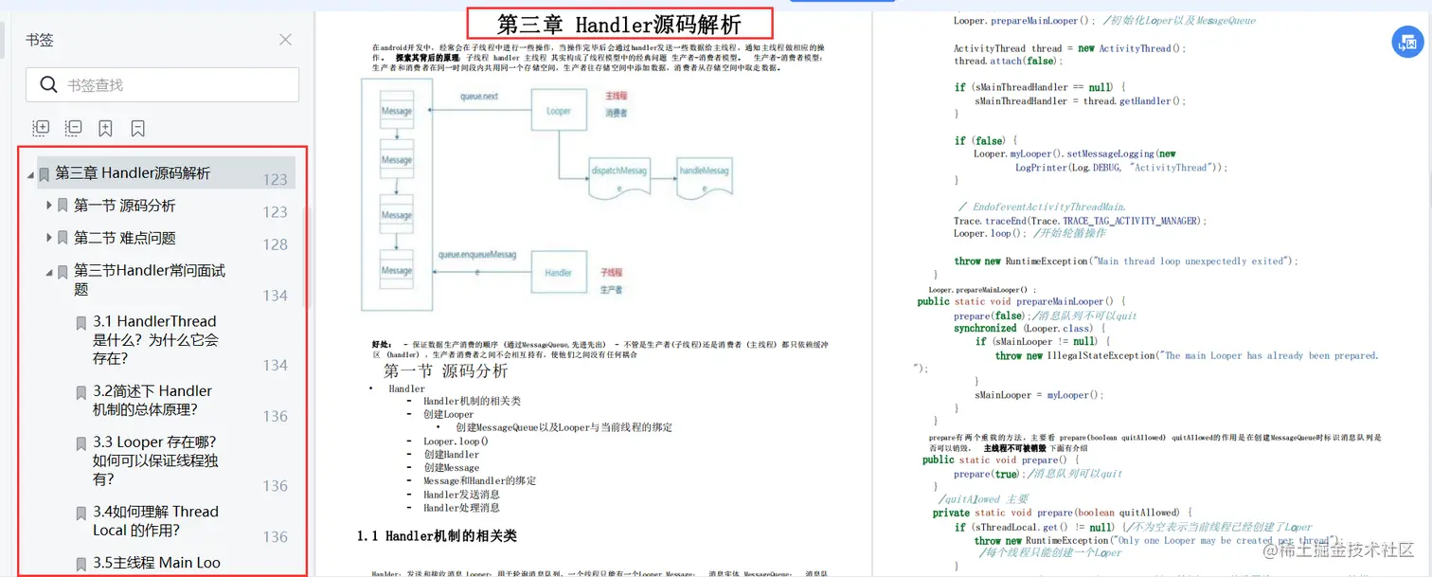
Task: Click inside the 书签查找 search field
Action: 170,84
